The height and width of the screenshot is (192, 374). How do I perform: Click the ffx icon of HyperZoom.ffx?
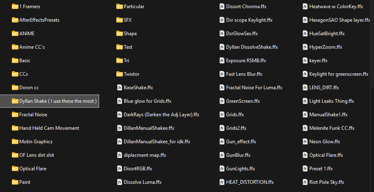tap(305, 47)
